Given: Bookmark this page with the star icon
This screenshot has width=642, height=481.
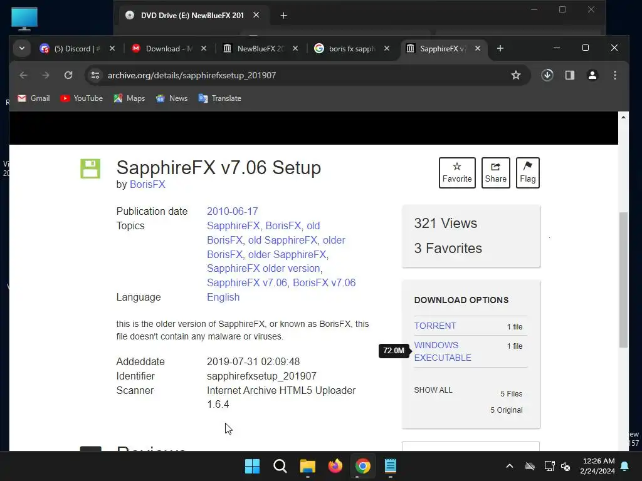Looking at the screenshot, I should (x=516, y=75).
